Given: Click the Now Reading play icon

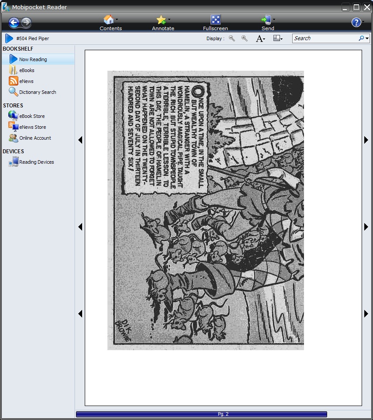Looking at the screenshot, I should point(13,59).
